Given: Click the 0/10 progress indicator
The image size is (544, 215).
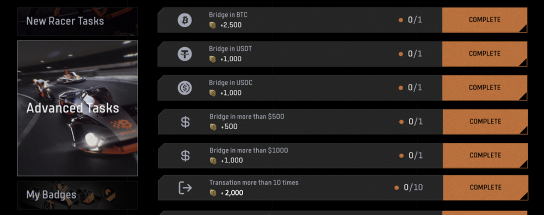Looking at the screenshot, I should tap(409, 188).
